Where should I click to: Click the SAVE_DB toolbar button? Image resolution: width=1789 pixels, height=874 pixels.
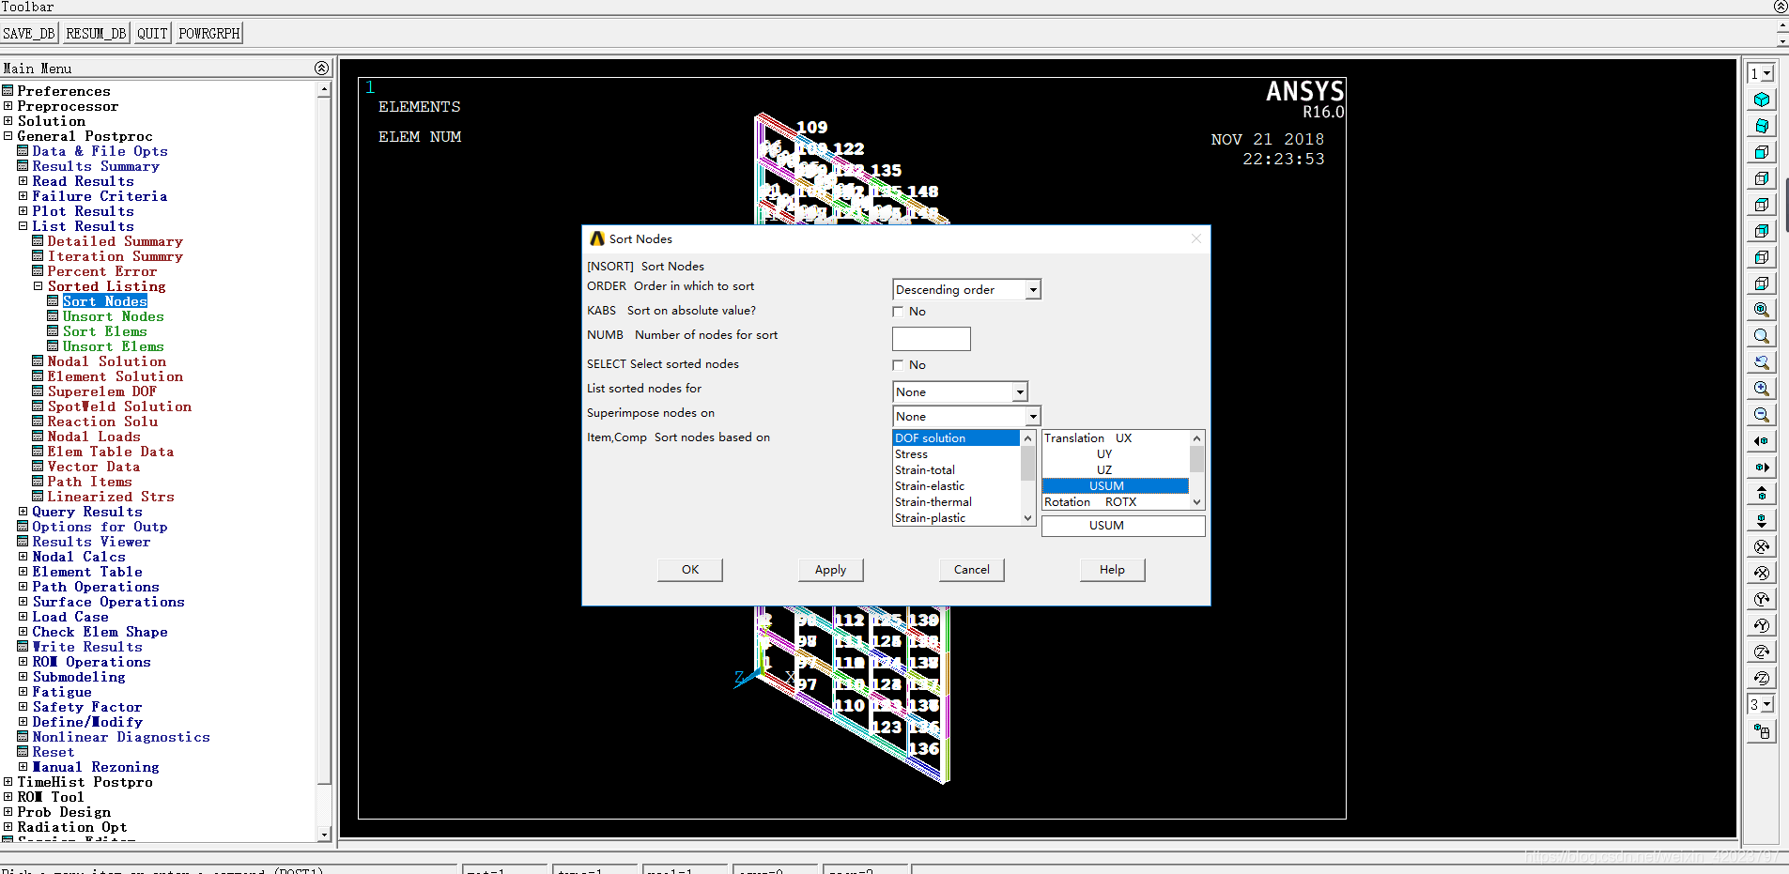pyautogui.click(x=29, y=34)
